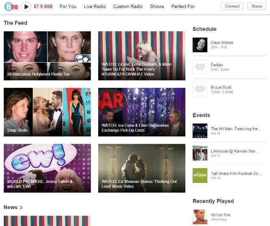Click the Oct 11 event date

(x=215, y=156)
